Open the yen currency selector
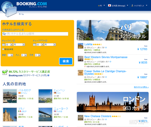The image size is (151, 127). [x=101, y=6]
